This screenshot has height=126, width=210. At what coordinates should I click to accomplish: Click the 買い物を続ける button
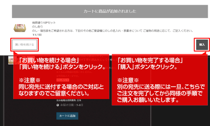pos(24,45)
